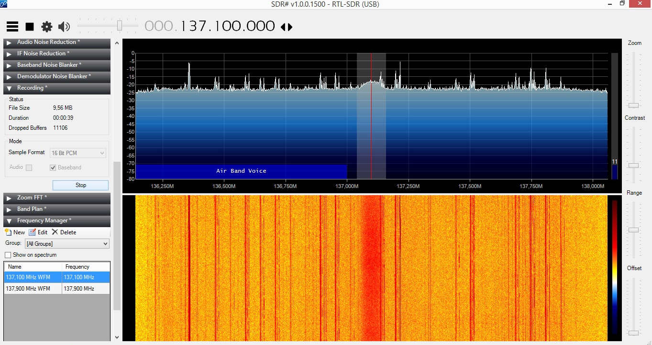Click the 137,000M frequency axis label
The width and height of the screenshot is (652, 345).
[346, 186]
